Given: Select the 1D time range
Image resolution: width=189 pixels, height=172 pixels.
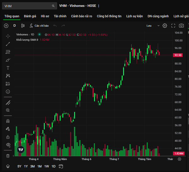Looking at the screenshot, I should pos(54,166).
